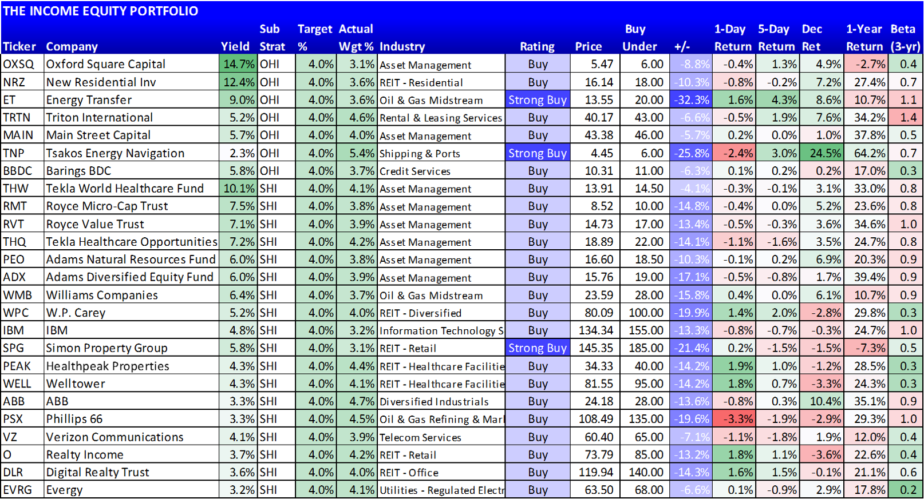
Task: Select the Tekla World Healthcare Fund 10.1% yield
Action: 238,189
